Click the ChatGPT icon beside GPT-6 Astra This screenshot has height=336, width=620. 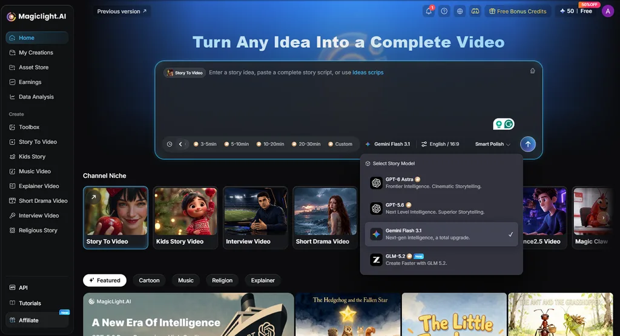tap(376, 183)
